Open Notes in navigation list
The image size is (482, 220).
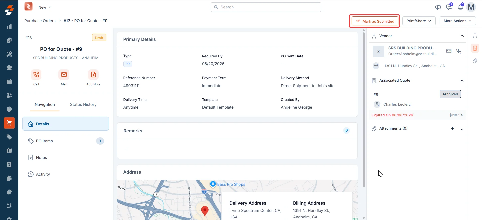tap(66, 157)
